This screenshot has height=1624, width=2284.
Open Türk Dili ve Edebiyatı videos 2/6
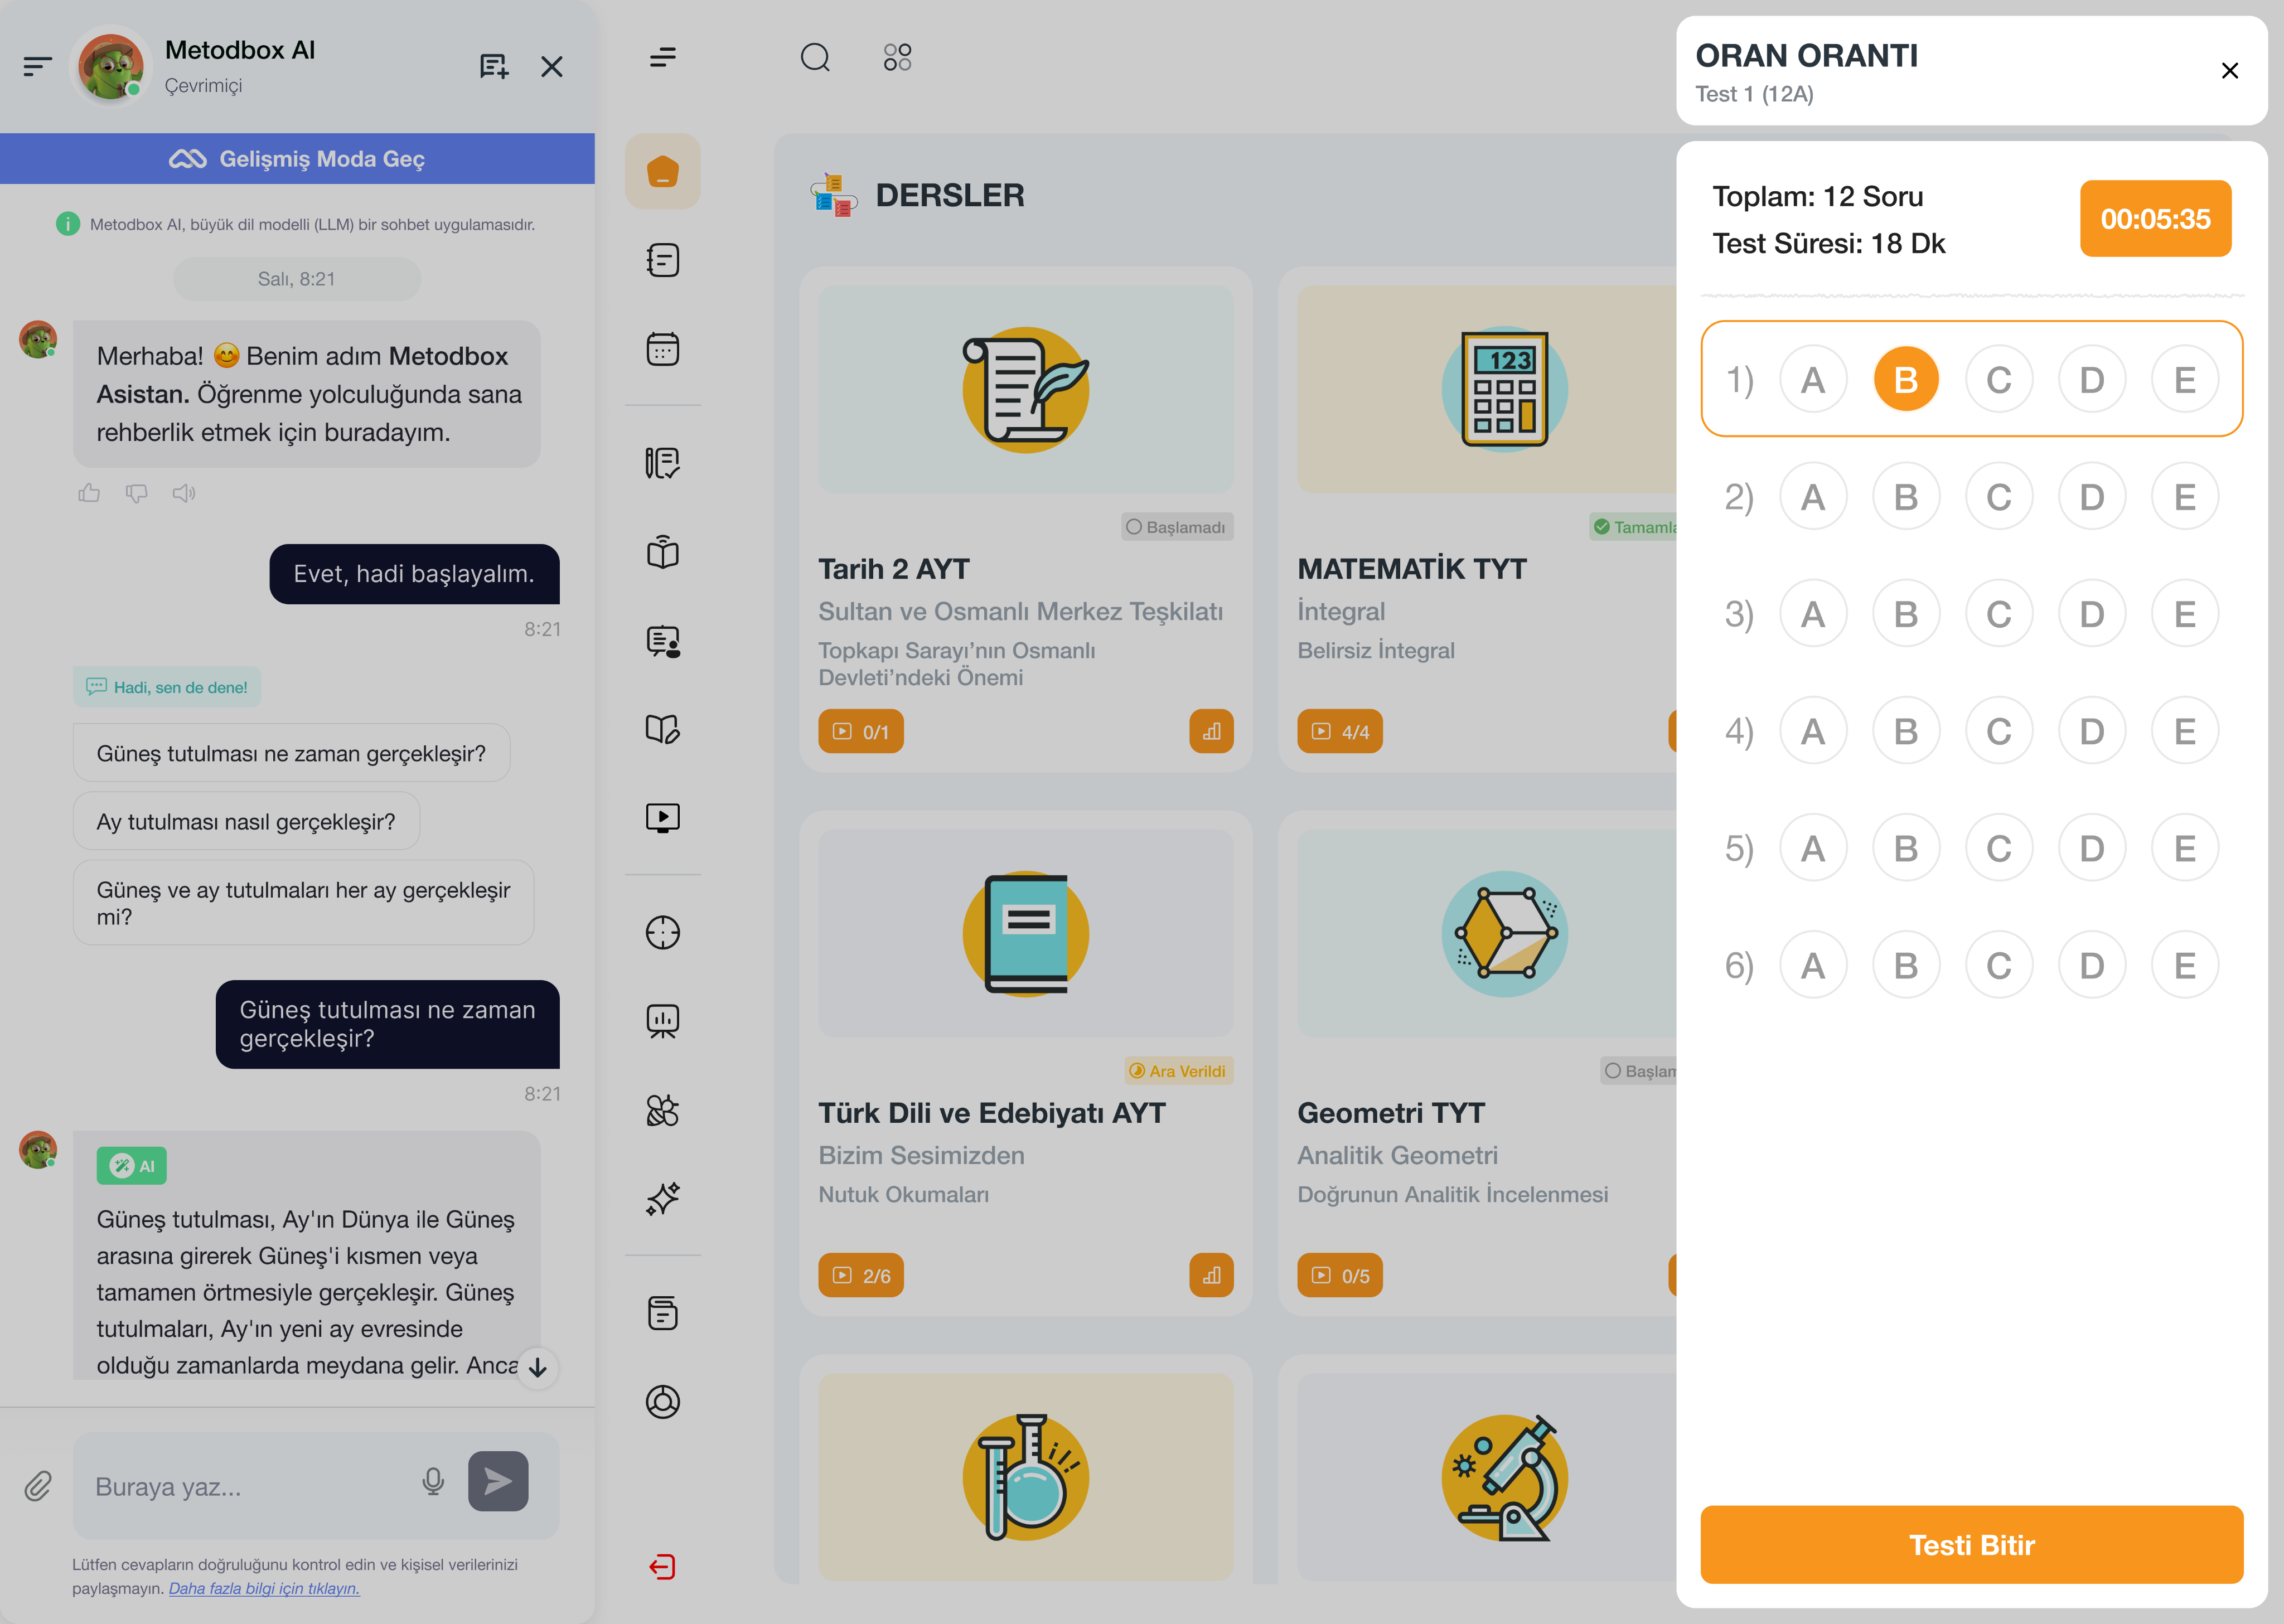(861, 1275)
